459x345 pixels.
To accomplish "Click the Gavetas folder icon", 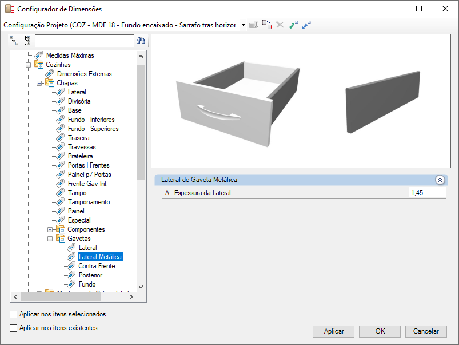I will point(61,239).
